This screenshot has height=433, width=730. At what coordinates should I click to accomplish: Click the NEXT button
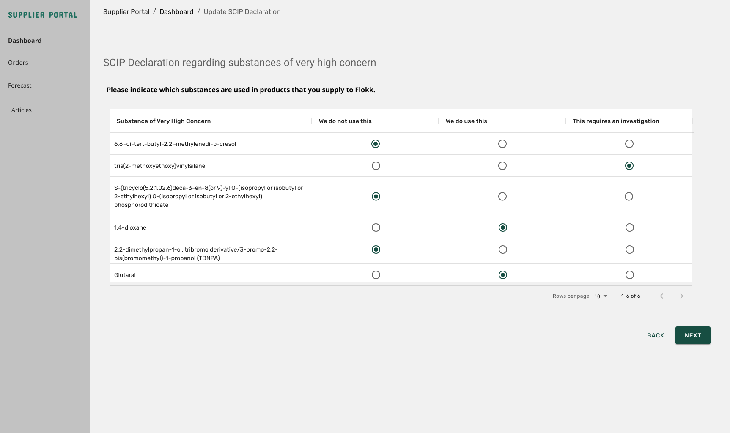click(x=692, y=335)
